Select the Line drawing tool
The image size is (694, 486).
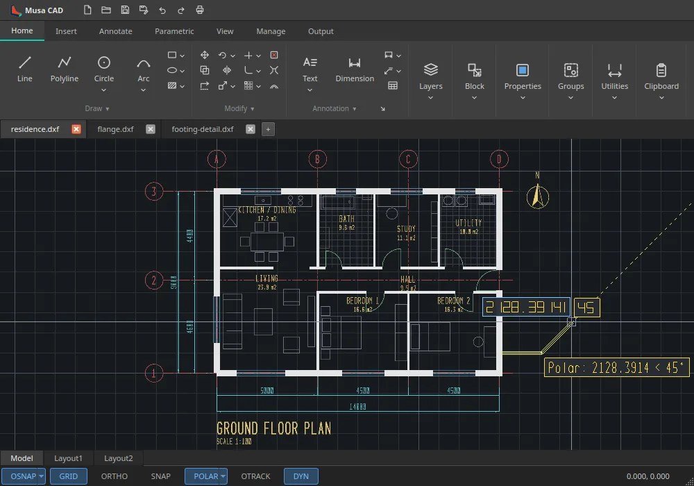click(x=25, y=69)
